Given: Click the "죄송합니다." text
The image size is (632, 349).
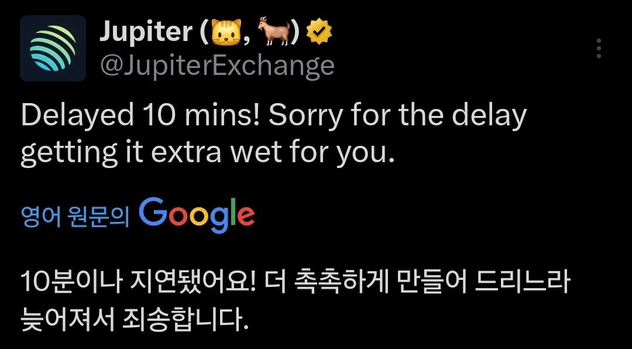Looking at the screenshot, I should point(186,319).
